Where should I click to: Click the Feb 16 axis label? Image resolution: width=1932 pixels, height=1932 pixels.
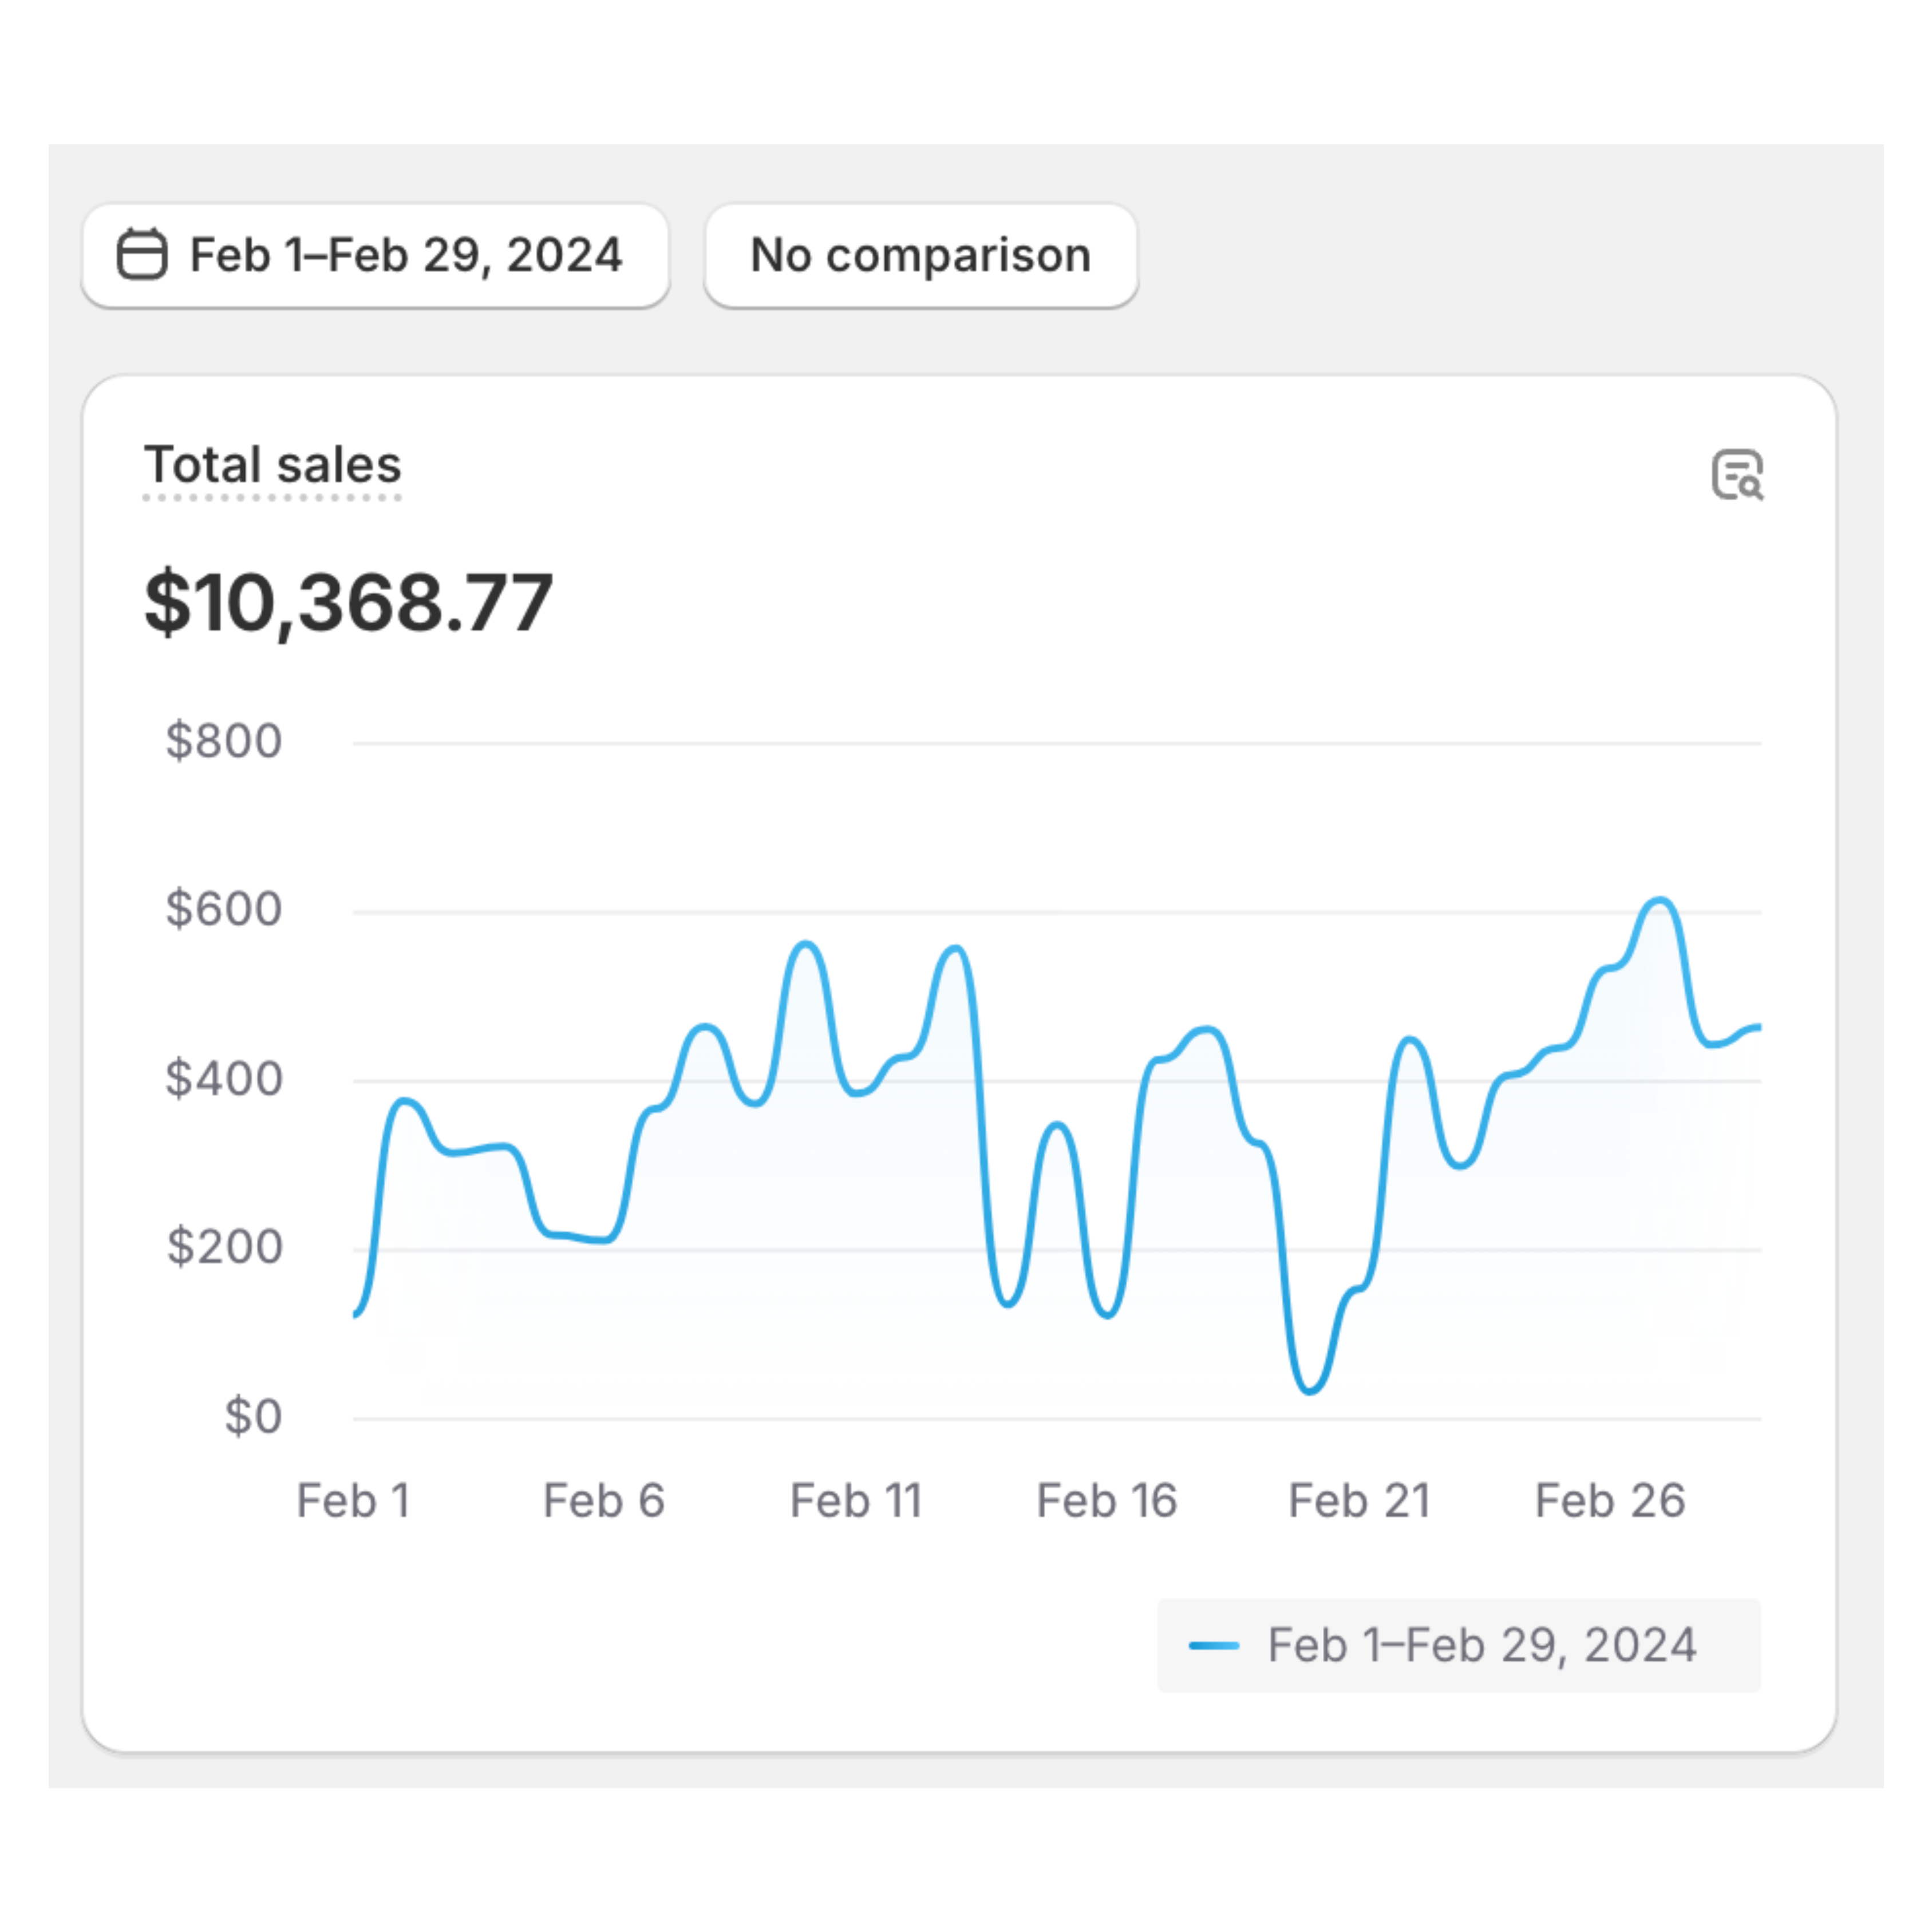tap(1106, 1501)
